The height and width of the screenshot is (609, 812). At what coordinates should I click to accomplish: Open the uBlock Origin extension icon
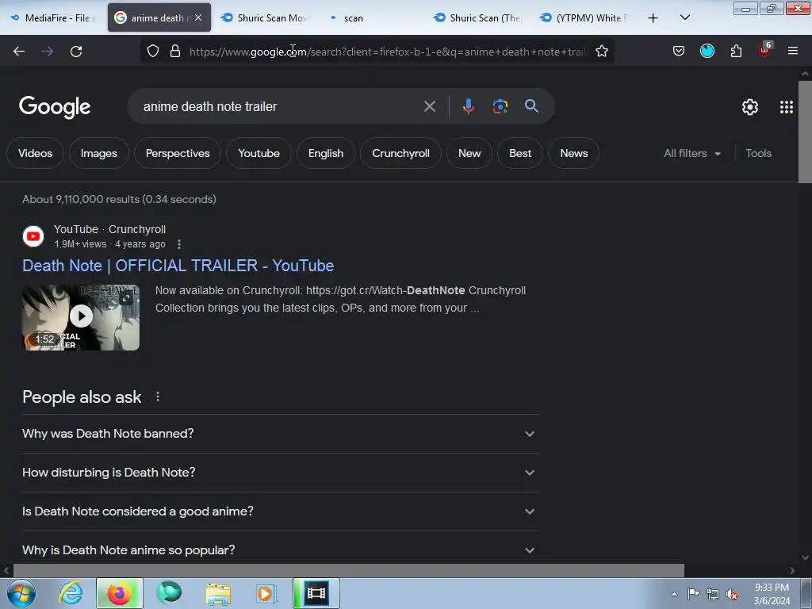click(764, 50)
